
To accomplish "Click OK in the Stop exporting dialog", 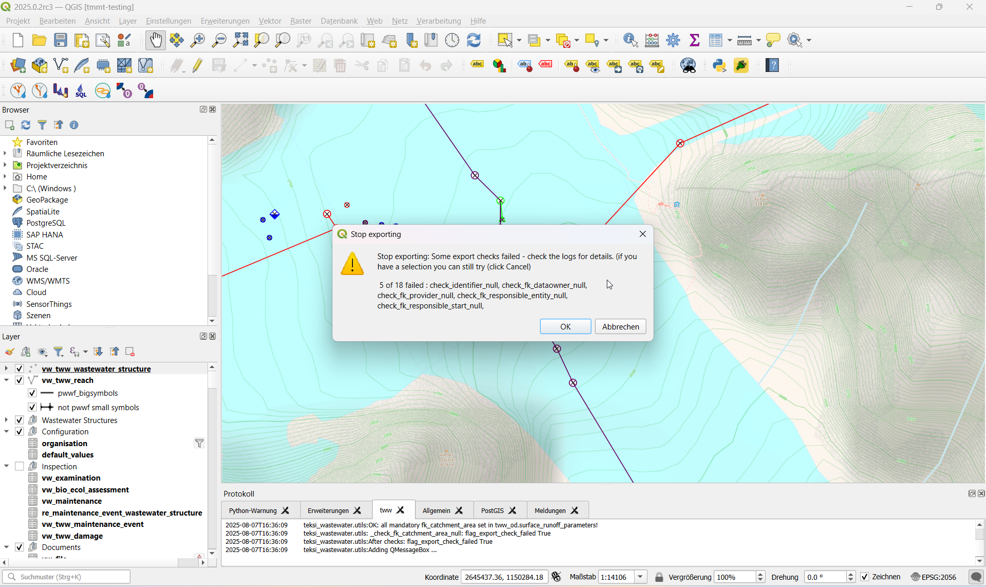I will click(x=565, y=326).
